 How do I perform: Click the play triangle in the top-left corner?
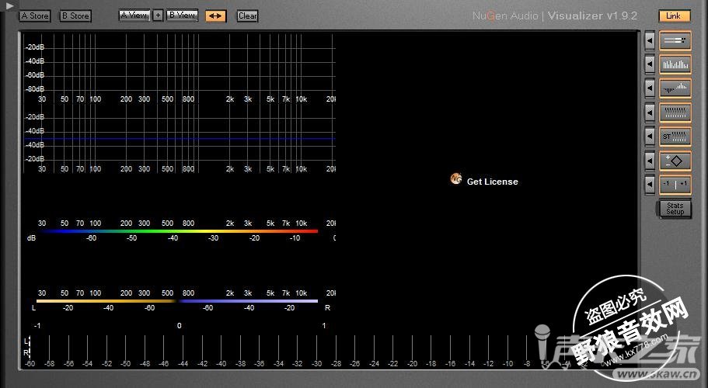point(9,6)
